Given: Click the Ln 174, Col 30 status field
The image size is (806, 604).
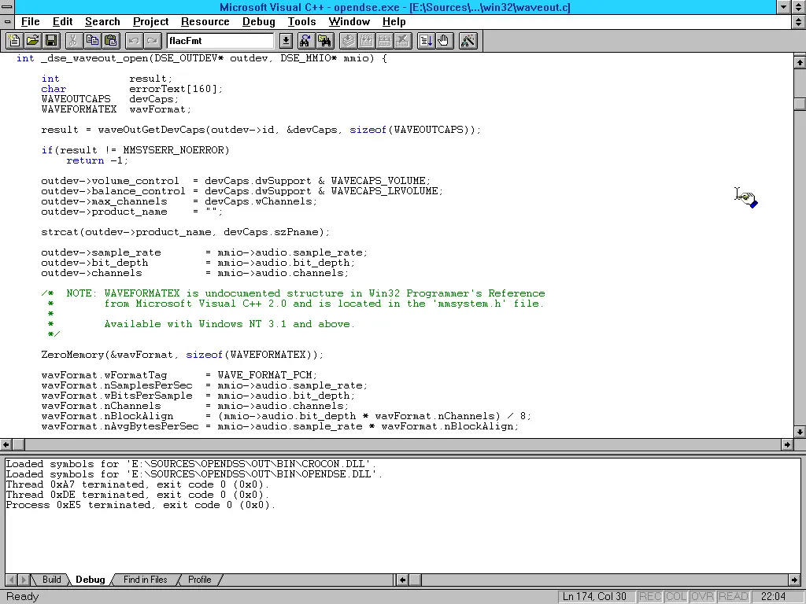Looking at the screenshot, I should click(595, 596).
